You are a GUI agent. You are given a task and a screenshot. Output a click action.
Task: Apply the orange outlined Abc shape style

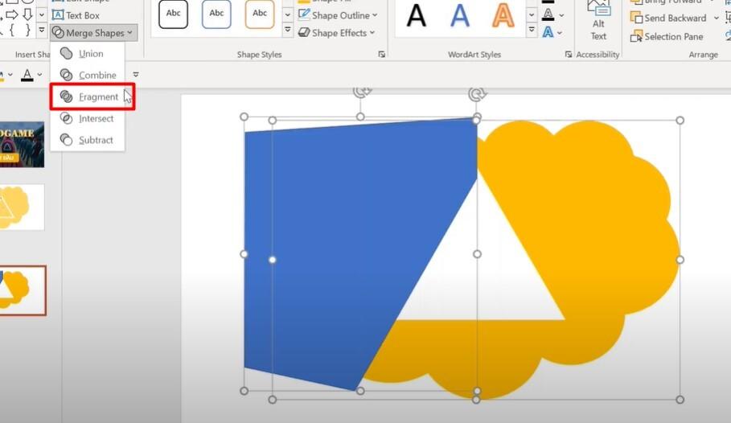tap(260, 14)
